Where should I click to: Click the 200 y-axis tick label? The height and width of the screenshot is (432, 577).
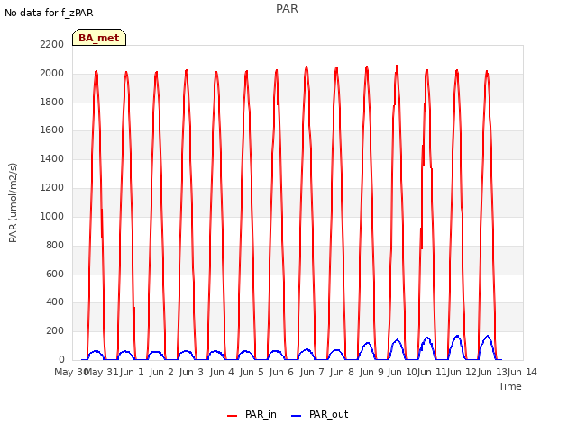pos(55,330)
